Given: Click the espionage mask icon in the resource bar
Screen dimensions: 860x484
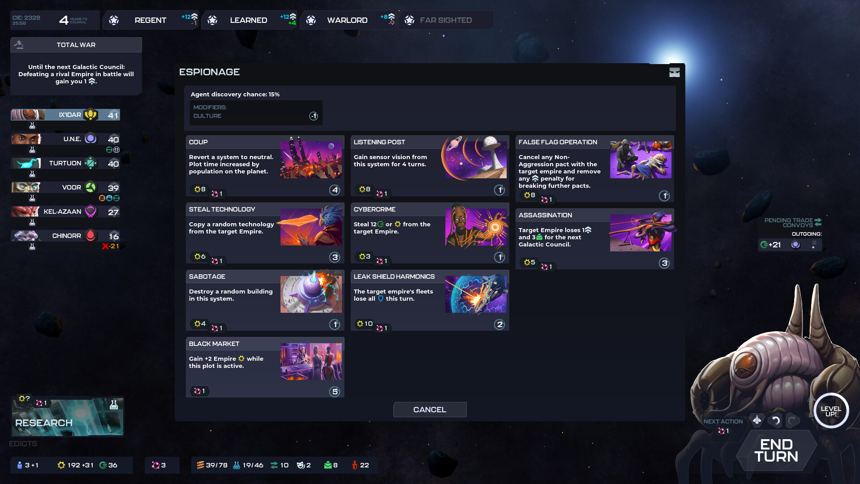Looking at the screenshot, I should [303, 465].
